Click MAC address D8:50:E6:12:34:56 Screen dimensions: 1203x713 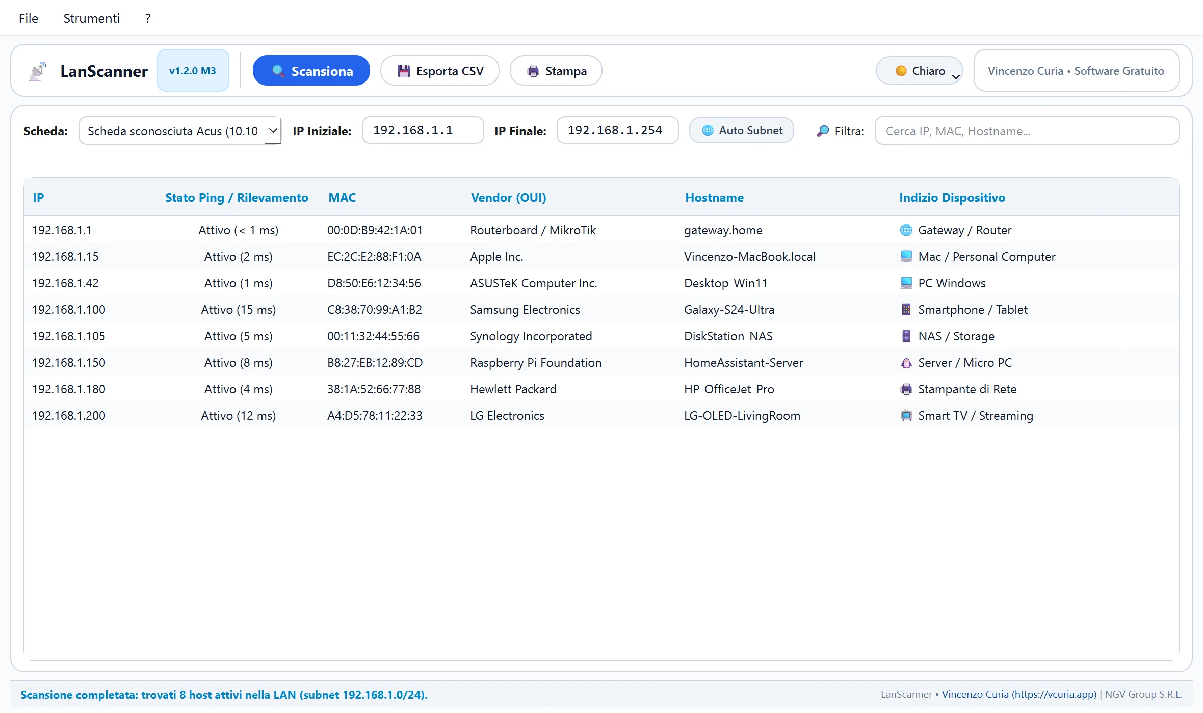374,283
